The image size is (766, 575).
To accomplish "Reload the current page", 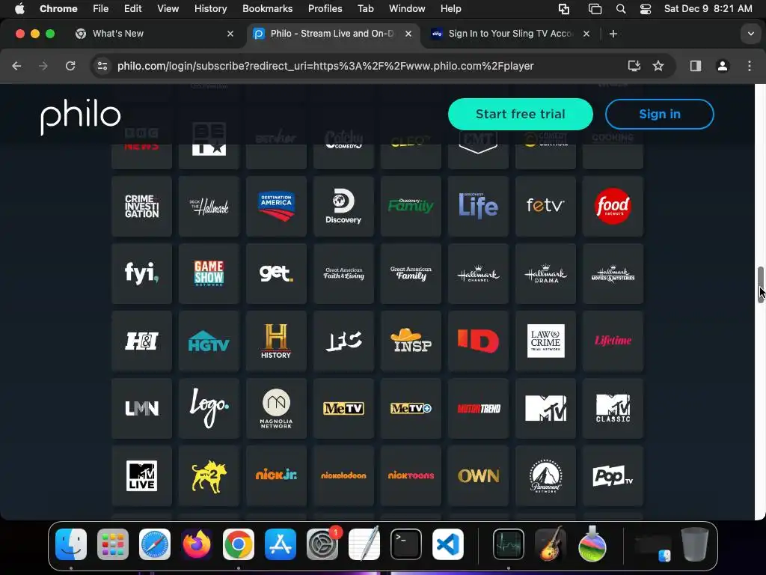I will (70, 66).
